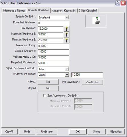Click Velikost Kroku v Z field
Image resolution: width=127 pixels, height=137 pixels.
pos(53,52)
